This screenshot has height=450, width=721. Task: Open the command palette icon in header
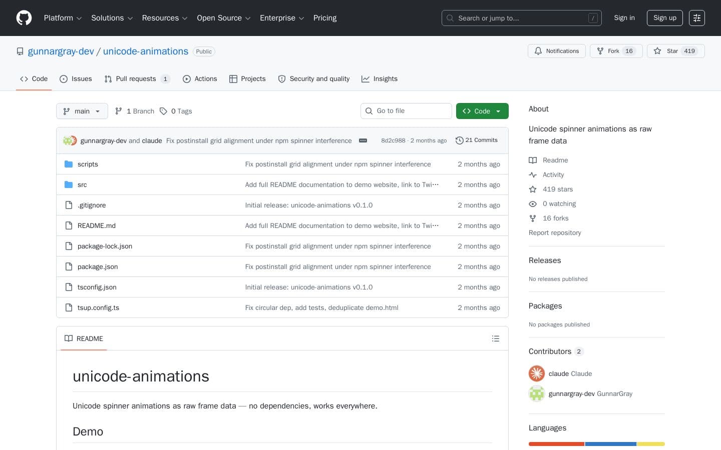coord(697,18)
